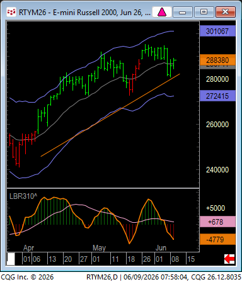Click the 11 date on time axis
The height and width of the screenshot is (282, 242).
coord(115,259)
